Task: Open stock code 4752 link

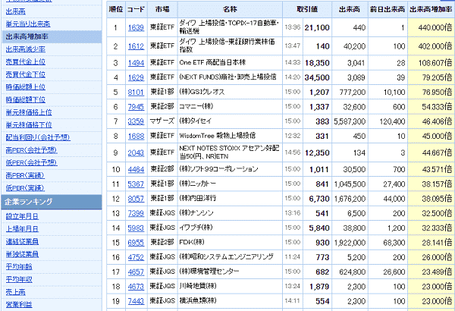Action: [x=136, y=257]
